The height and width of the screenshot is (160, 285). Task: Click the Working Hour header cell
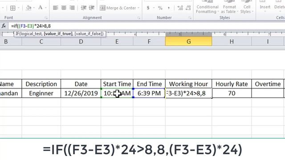click(188, 84)
